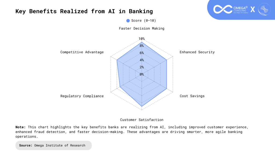Click the Cost Savings axis label
275x154 pixels.
pyautogui.click(x=192, y=96)
